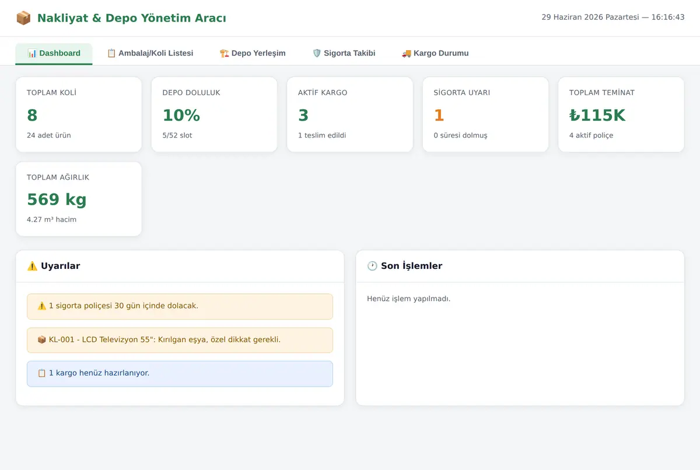
Task: Select the Kargo Durumu tab
Action: 435,53
